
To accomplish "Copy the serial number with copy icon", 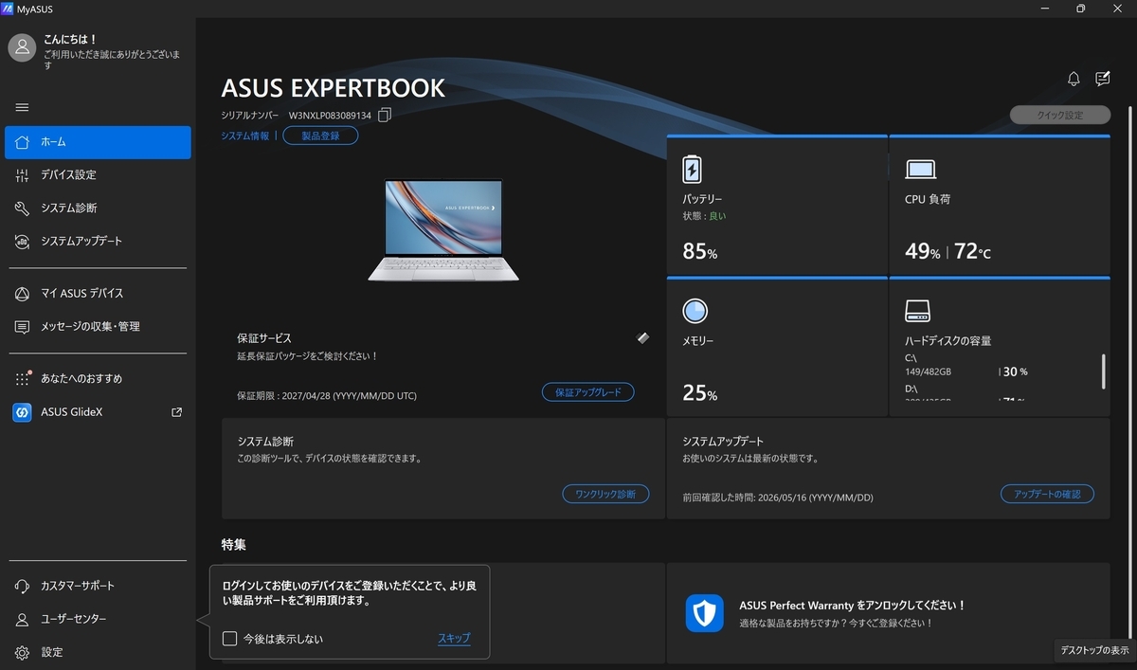I will pos(384,115).
